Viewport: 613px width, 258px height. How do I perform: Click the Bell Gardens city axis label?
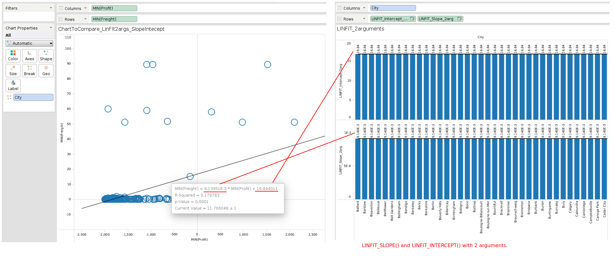(392, 211)
